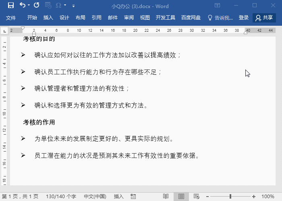Click the macro recording icon in status bar
The image size is (282, 201).
(133, 197)
